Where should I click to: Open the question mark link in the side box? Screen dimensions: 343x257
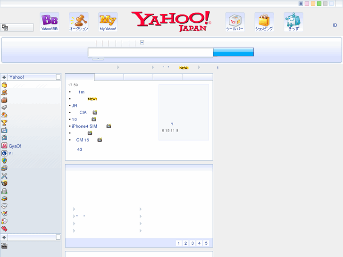[x=172, y=124]
